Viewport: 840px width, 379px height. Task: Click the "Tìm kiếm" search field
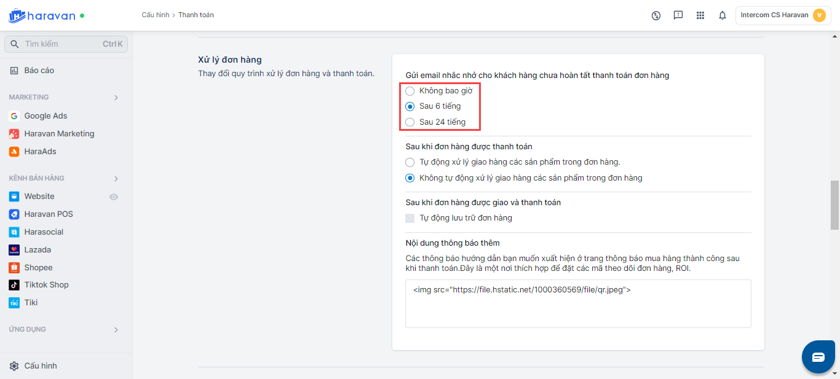[x=61, y=44]
